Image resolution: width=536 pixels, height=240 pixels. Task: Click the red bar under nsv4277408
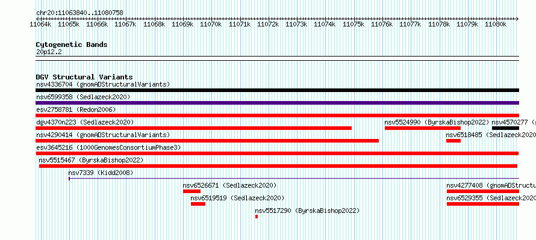pyautogui.click(x=483, y=191)
